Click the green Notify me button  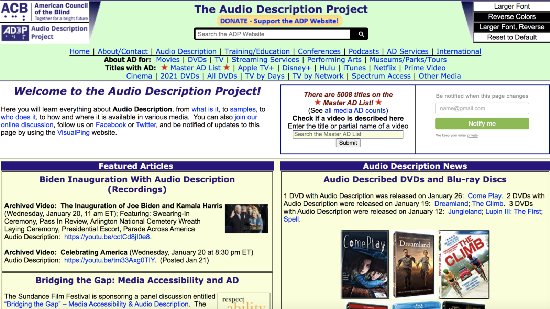coord(482,123)
